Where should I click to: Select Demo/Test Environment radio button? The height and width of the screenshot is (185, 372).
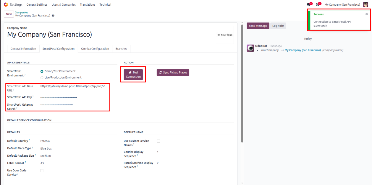[x=42, y=71]
